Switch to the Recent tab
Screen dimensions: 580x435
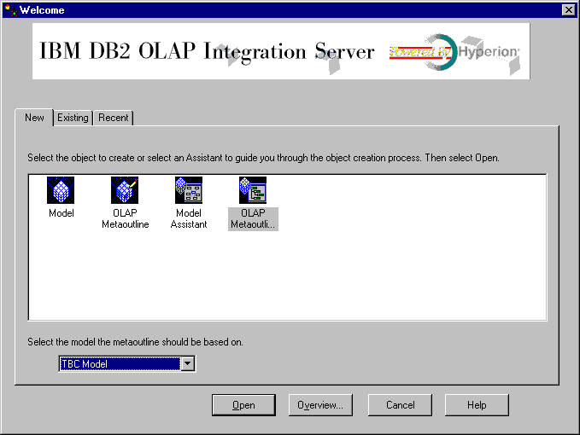tap(114, 118)
